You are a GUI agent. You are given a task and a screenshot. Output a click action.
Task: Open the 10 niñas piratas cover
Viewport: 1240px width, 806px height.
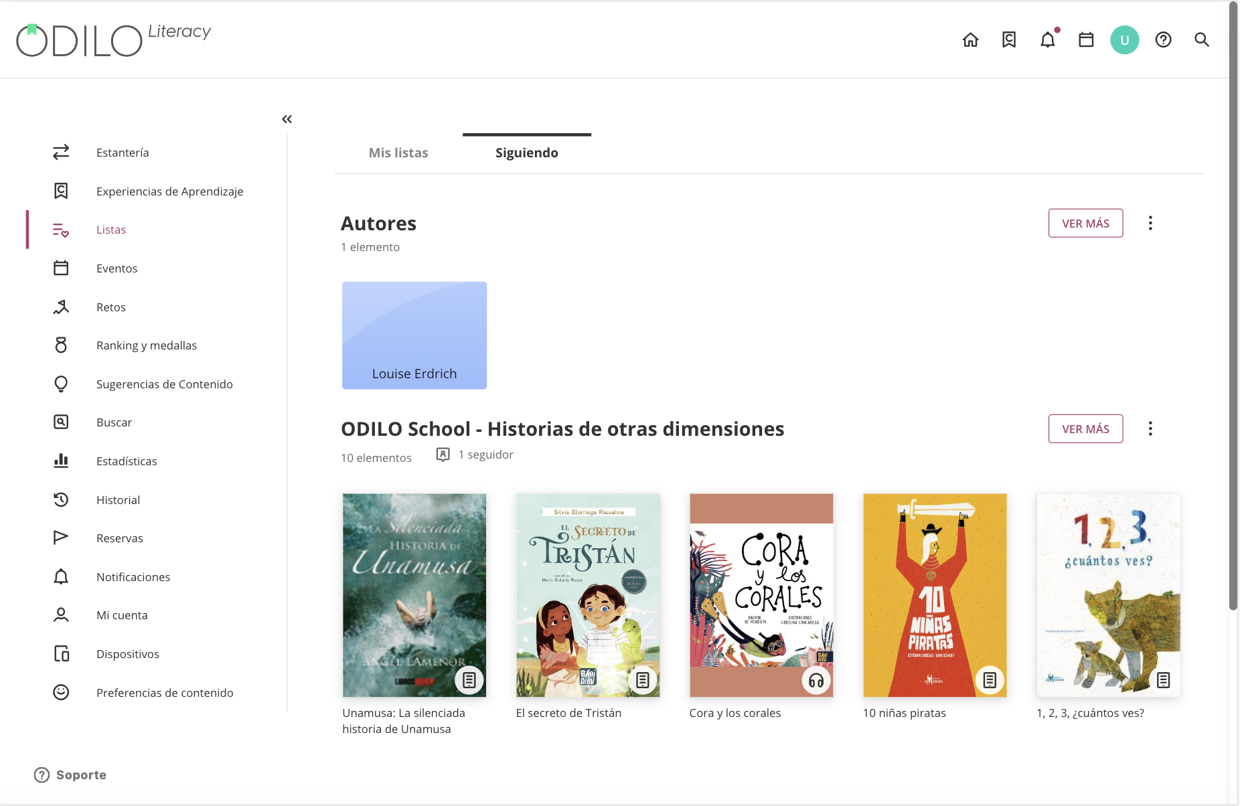[x=935, y=595]
